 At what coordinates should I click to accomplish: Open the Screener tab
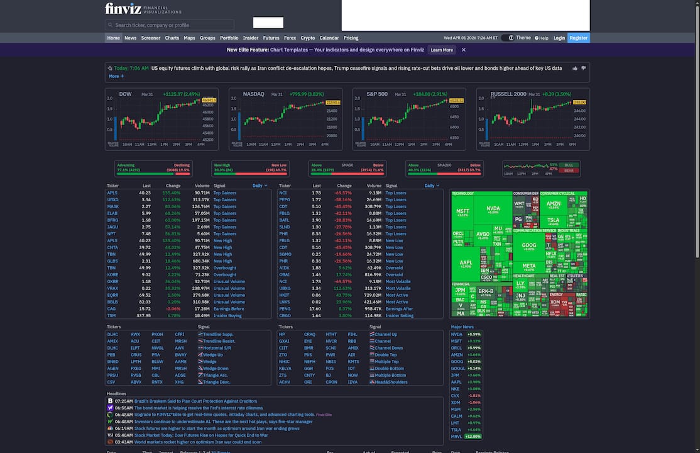tap(151, 38)
